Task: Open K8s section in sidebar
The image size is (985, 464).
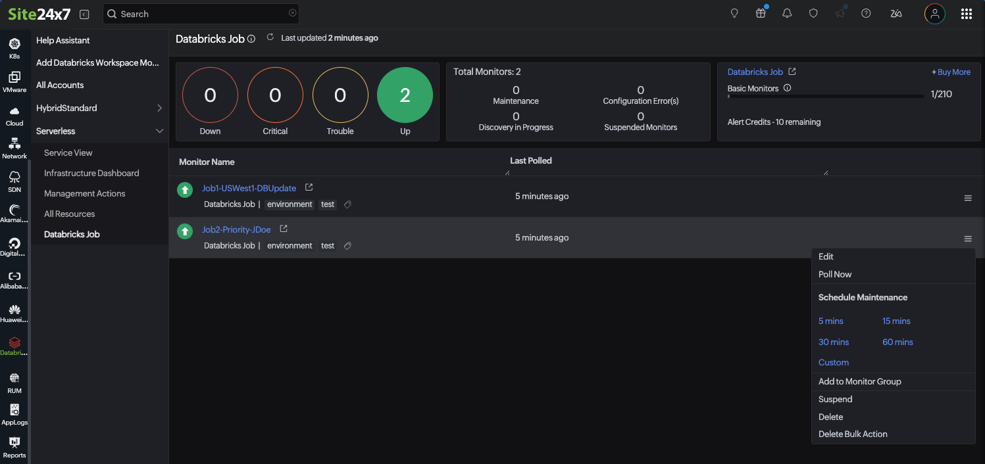Action: (x=14, y=49)
